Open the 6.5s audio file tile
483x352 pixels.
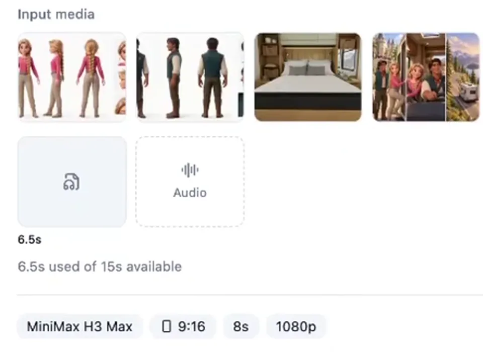[x=72, y=182]
